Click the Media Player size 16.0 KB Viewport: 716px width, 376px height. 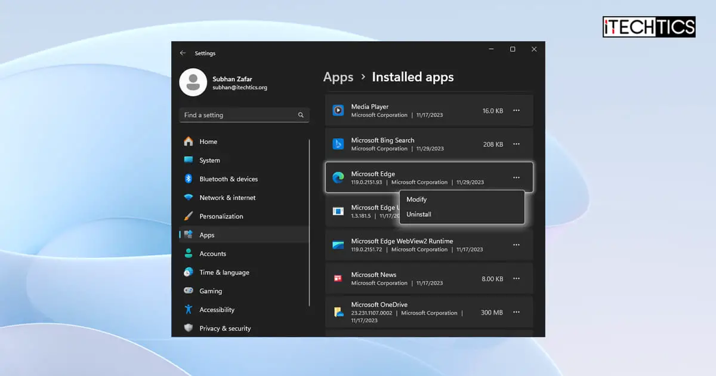pyautogui.click(x=493, y=111)
